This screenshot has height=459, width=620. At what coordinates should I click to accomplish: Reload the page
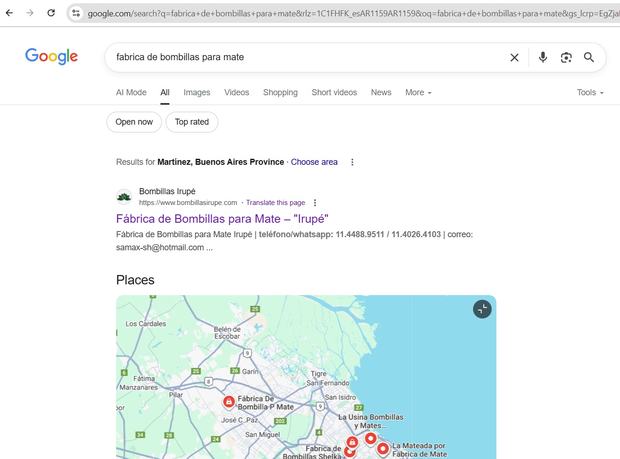(51, 13)
